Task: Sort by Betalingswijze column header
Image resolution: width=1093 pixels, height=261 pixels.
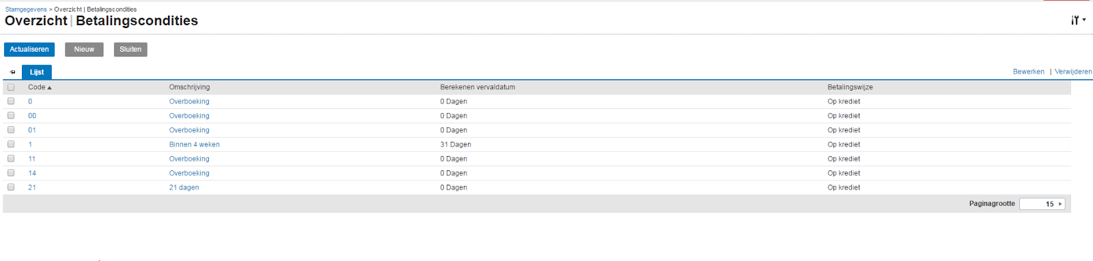Action: 850,87
